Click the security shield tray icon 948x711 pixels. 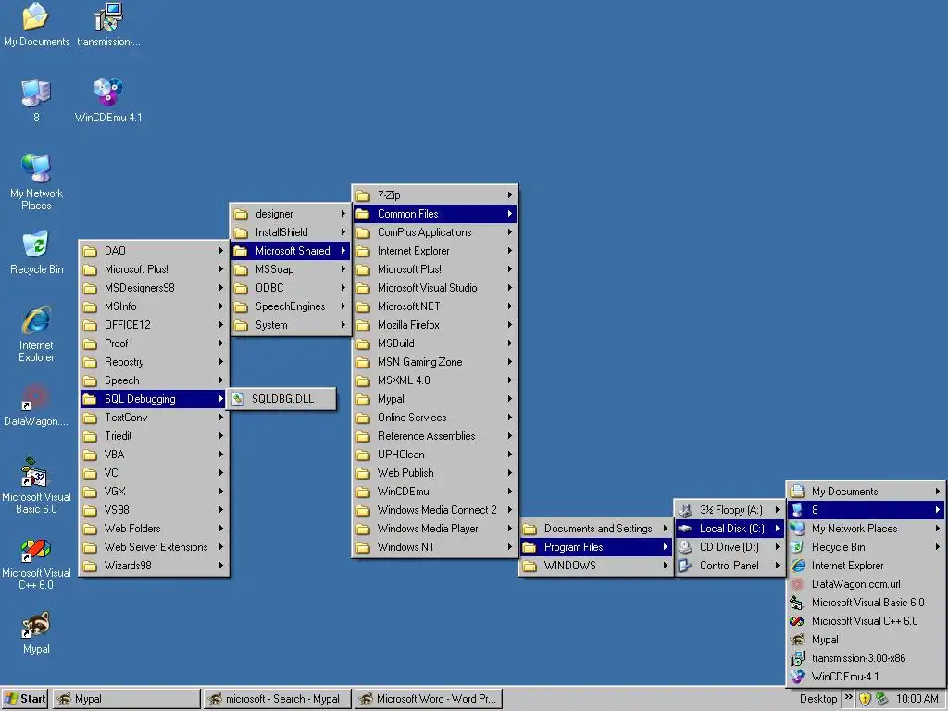pos(866,699)
